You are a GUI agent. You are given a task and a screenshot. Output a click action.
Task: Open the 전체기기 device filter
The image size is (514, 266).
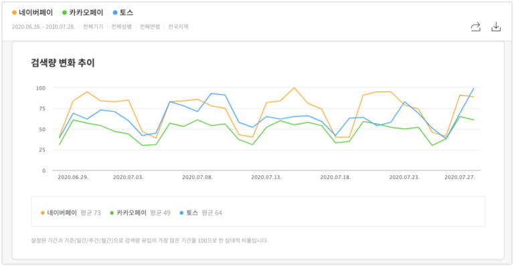(93, 27)
